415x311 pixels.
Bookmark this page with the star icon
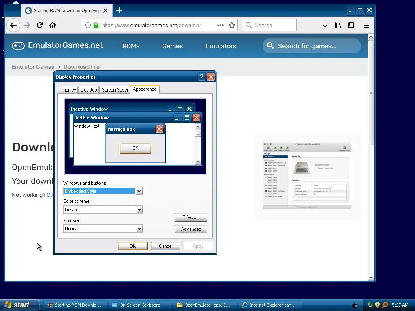[x=232, y=25]
